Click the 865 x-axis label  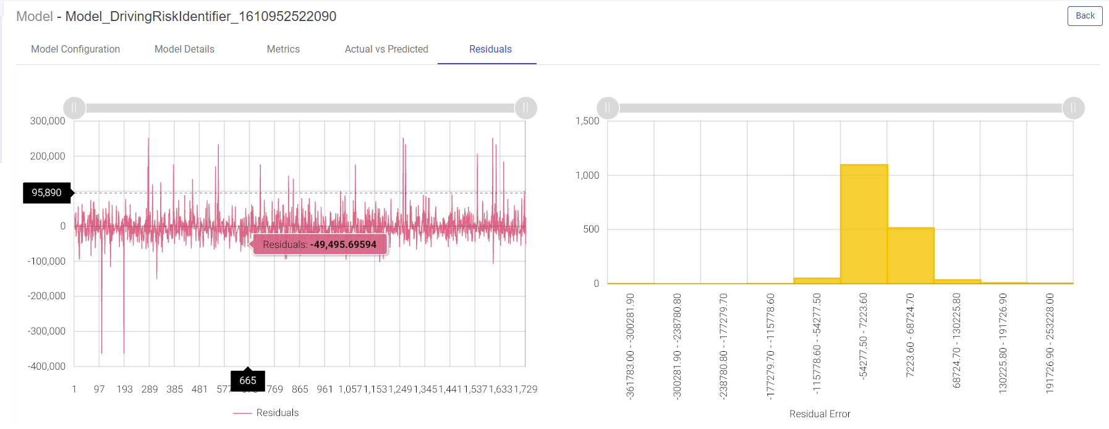coord(300,389)
